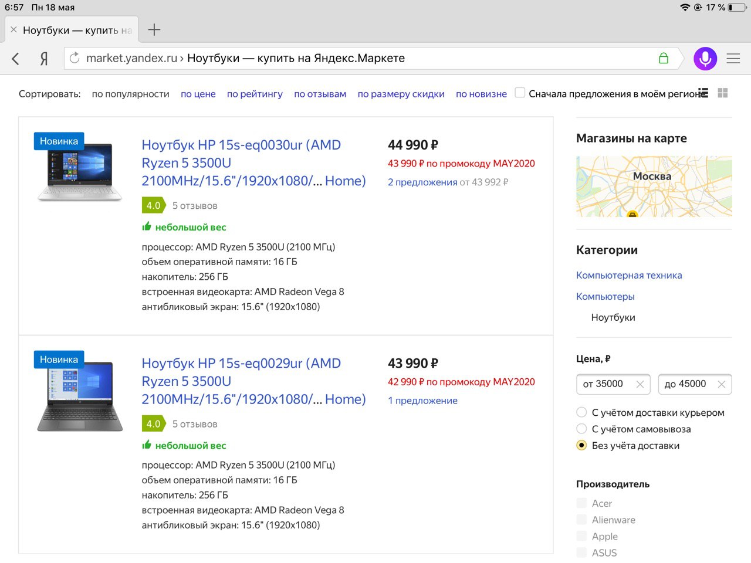Select 'Без учёта доставки' radio button
The image size is (751, 563).
click(x=581, y=445)
